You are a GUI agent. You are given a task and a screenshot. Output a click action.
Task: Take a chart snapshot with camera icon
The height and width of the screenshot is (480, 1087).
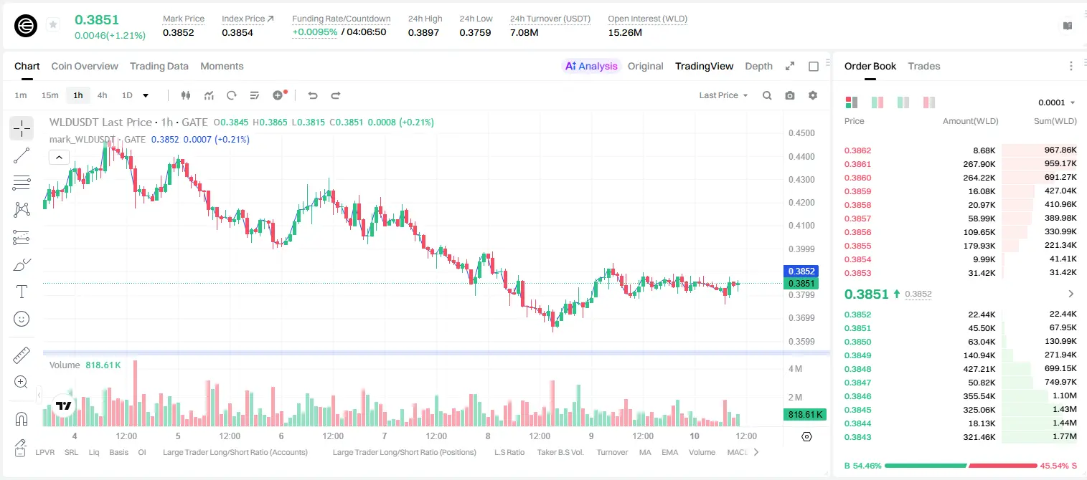(x=790, y=95)
